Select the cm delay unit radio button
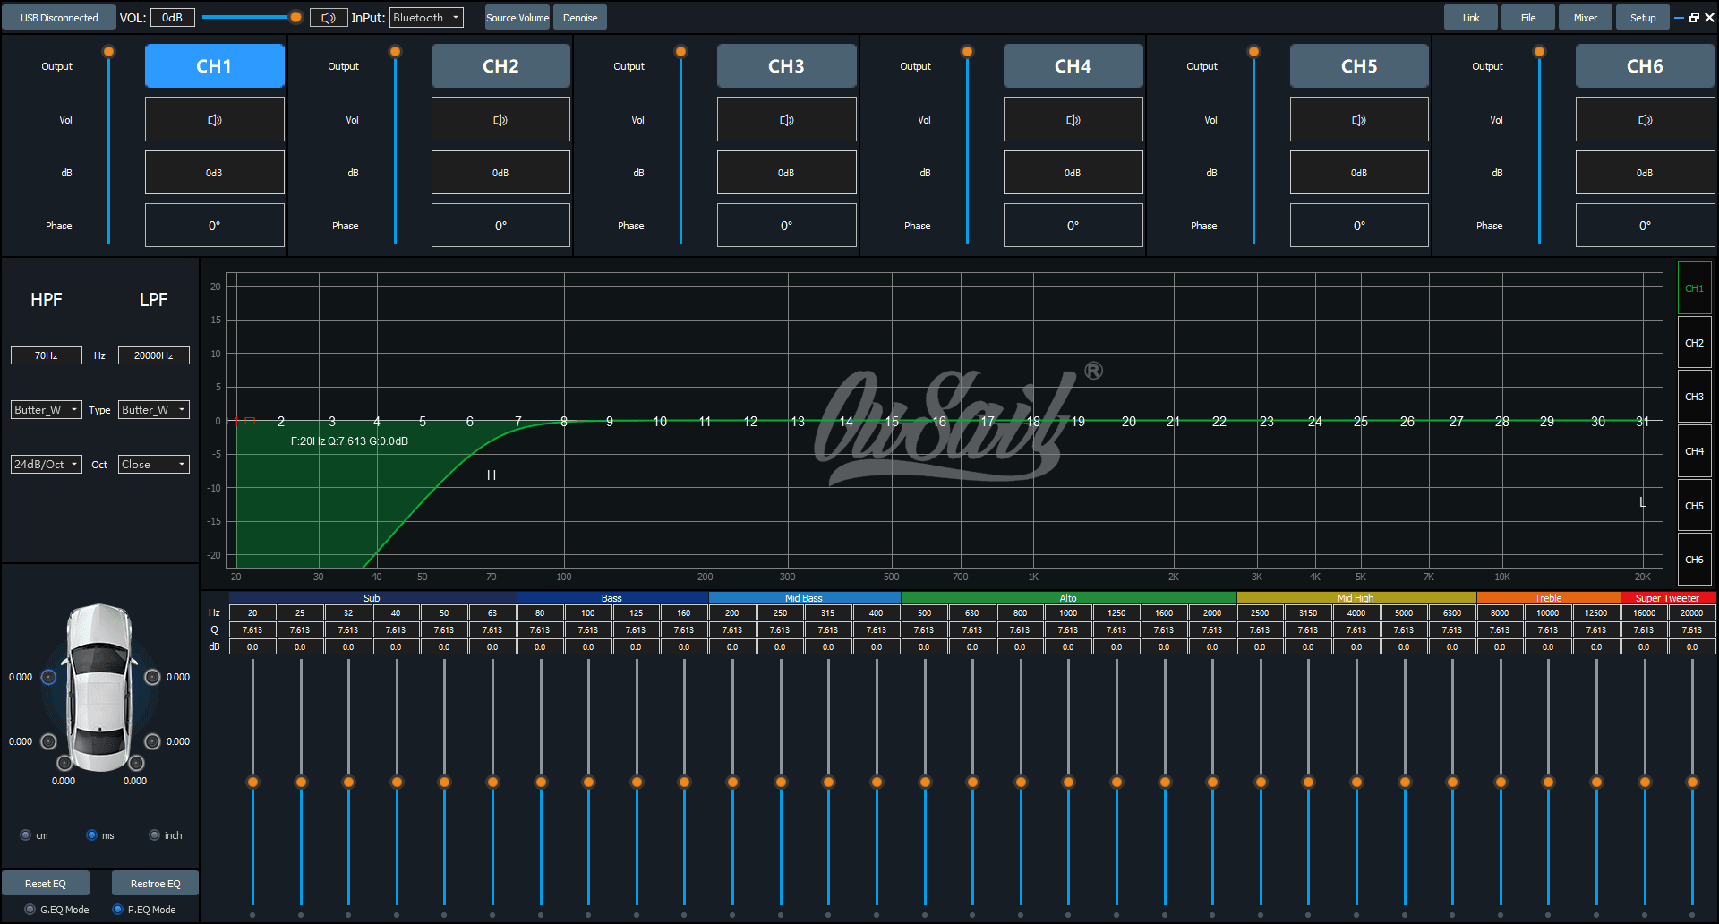The width and height of the screenshot is (1719, 924). [26, 835]
